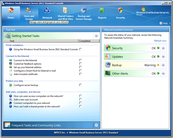Open Shared Folders and Web Sites

tap(65, 11)
